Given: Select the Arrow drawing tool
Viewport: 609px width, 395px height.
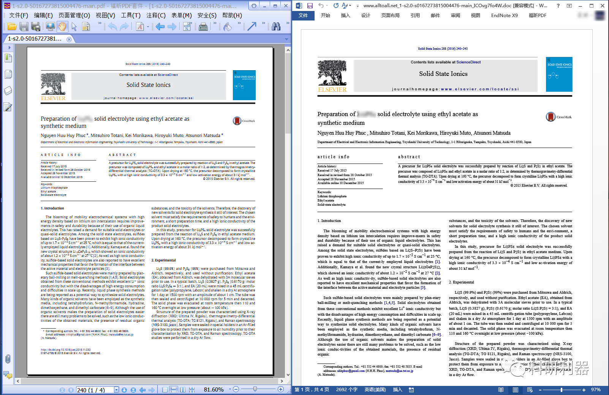Looking at the screenshot, I should [252, 27].
